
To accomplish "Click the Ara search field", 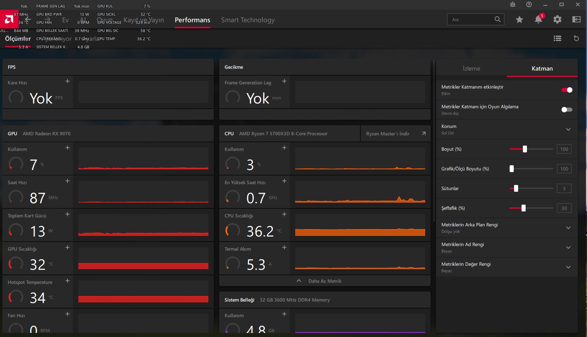I will click(x=476, y=19).
